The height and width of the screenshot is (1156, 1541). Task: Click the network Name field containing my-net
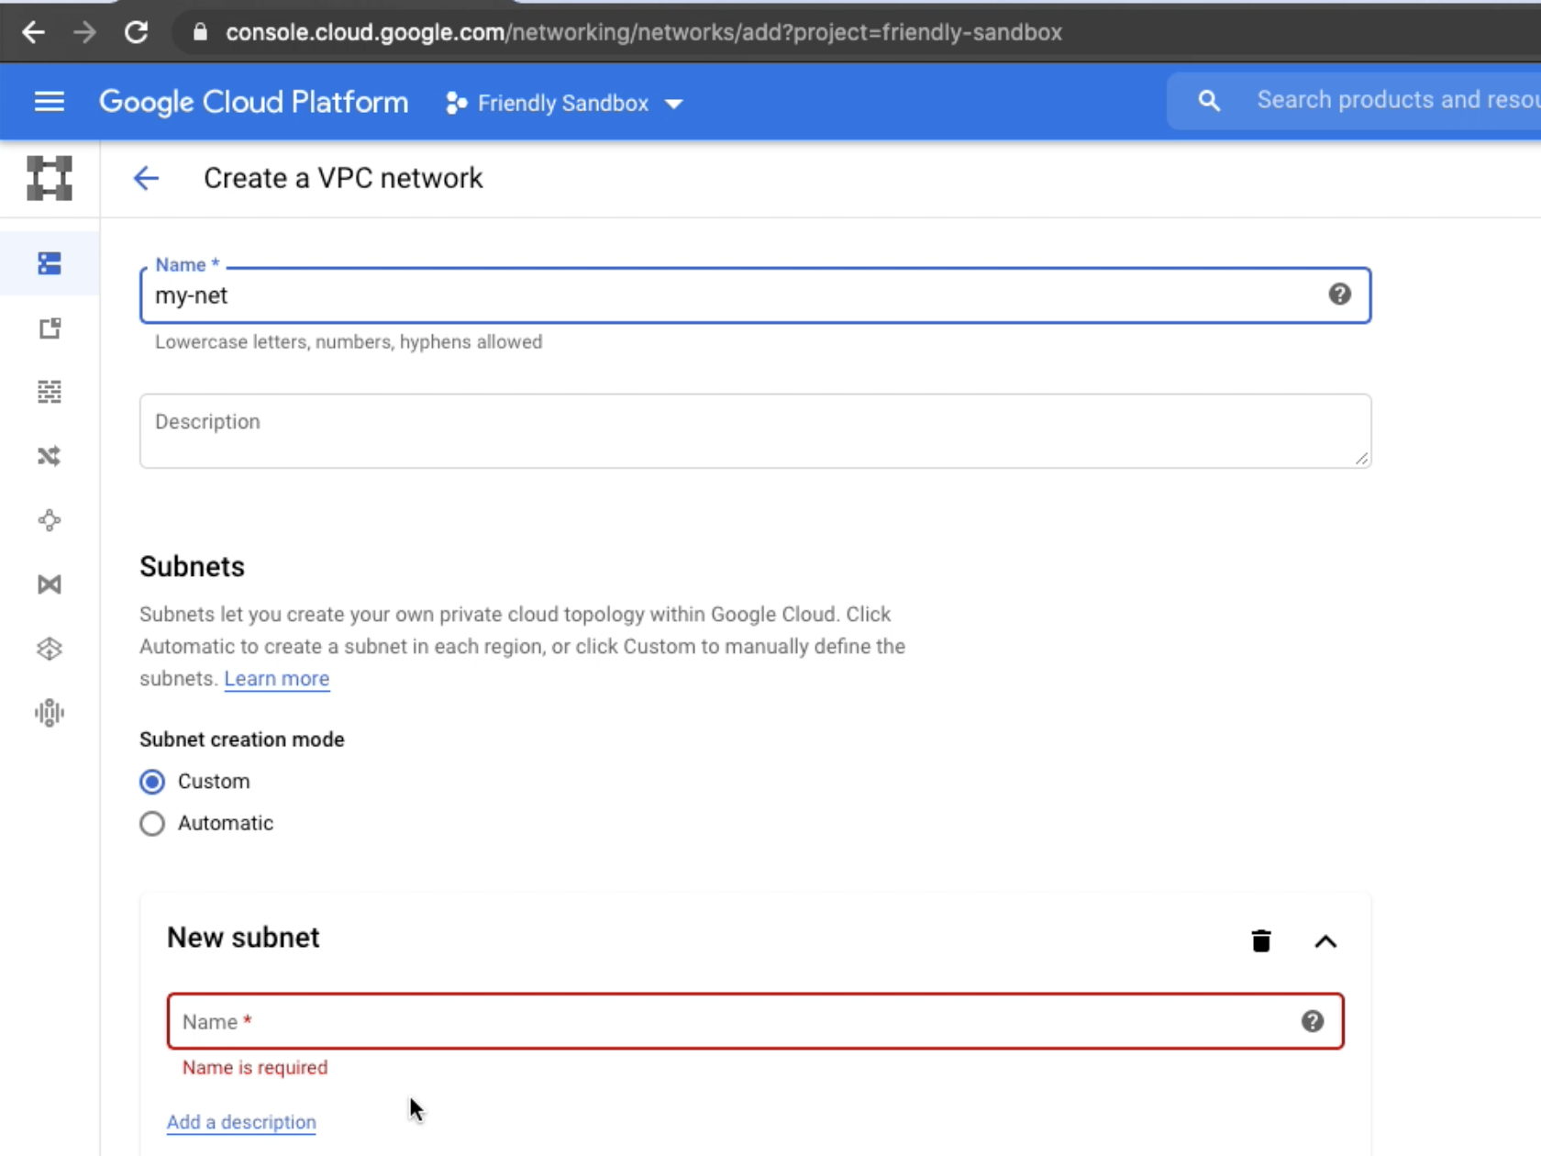[755, 295]
